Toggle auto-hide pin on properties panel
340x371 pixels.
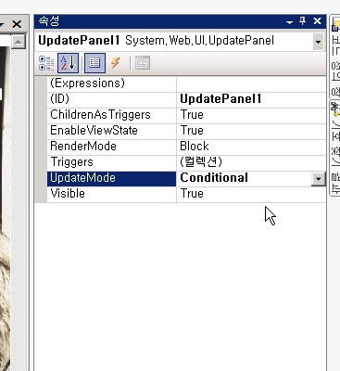(x=303, y=21)
